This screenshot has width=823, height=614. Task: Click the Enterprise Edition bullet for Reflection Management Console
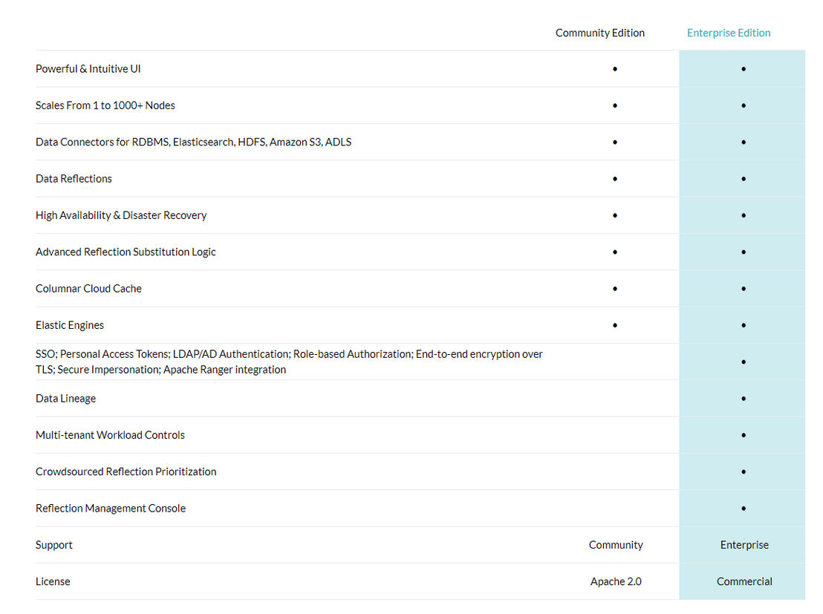(744, 509)
